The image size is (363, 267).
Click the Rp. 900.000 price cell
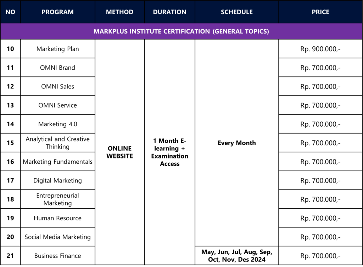320,49
